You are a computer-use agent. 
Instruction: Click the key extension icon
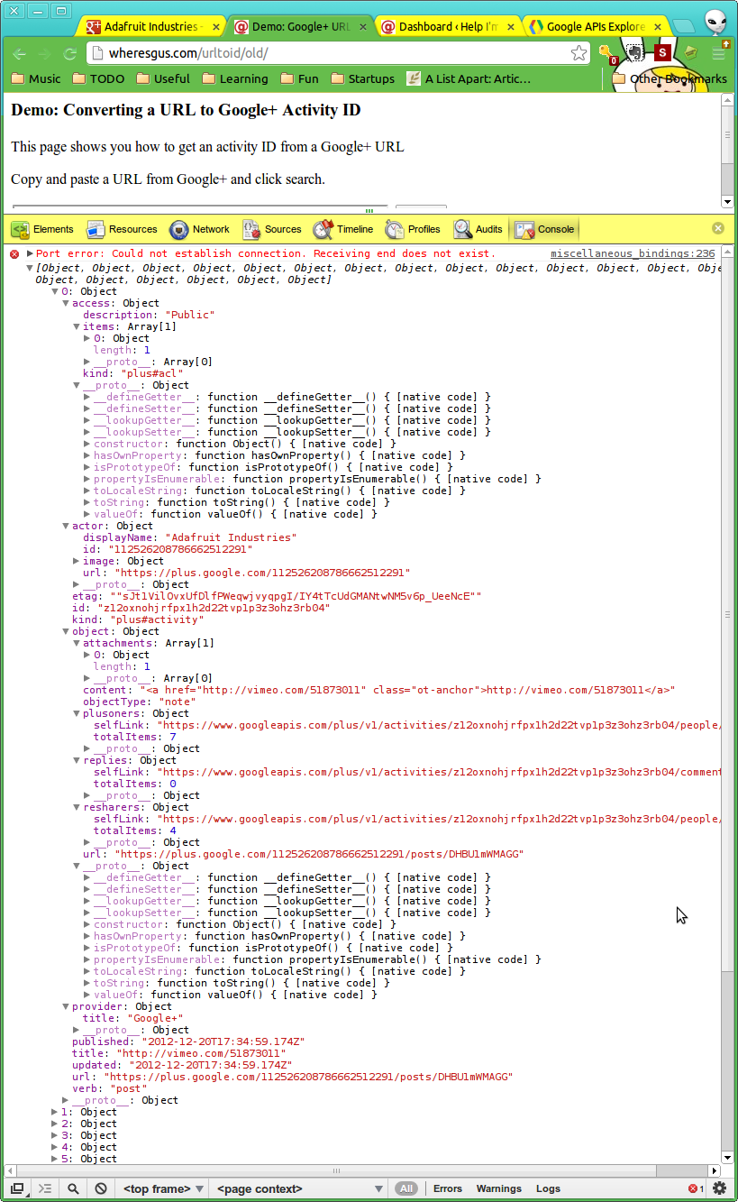pyautogui.click(x=607, y=54)
